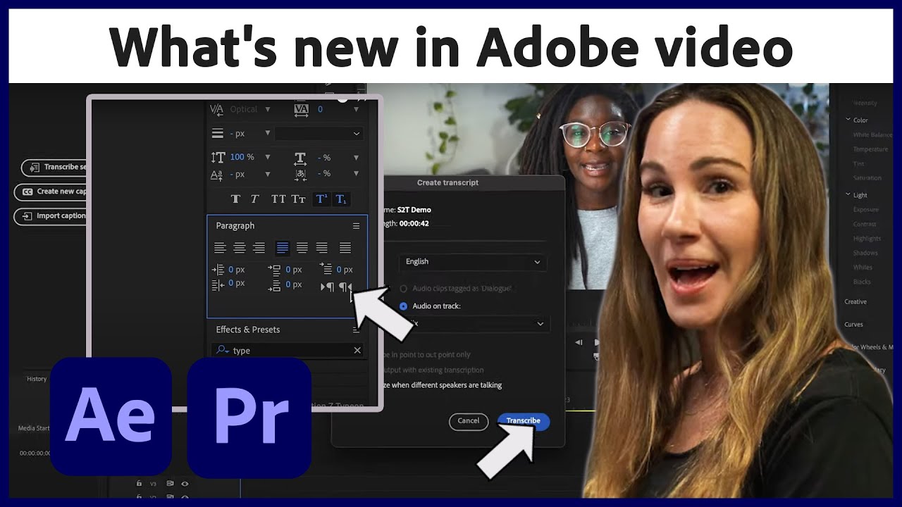Image resolution: width=902 pixels, height=507 pixels.
Task: Click the Effects & Presets panel title
Action: 248,330
